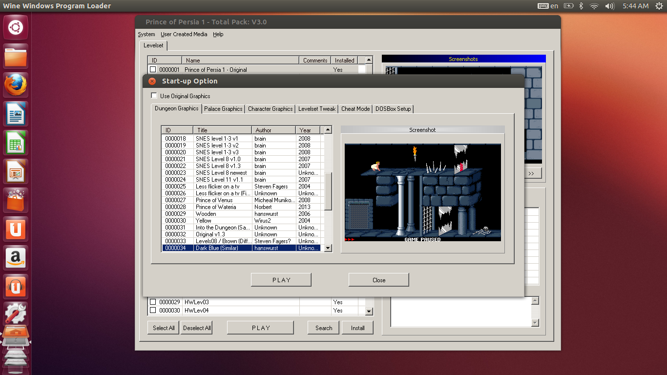Image resolution: width=667 pixels, height=375 pixels.
Task: Switch to Palace Graphics tab
Action: coord(223,109)
